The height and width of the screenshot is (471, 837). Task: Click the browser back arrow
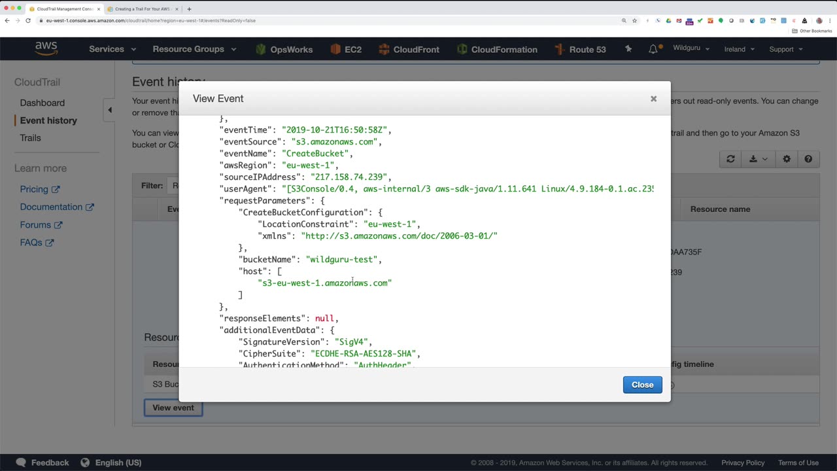click(x=7, y=20)
